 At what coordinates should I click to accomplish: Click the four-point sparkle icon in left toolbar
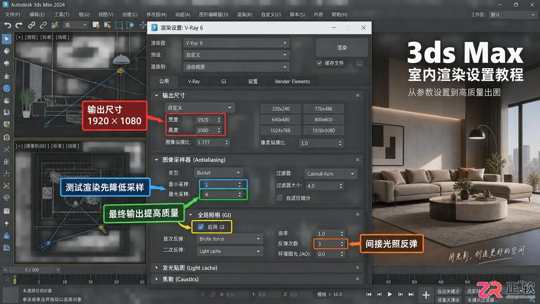click(x=6, y=223)
